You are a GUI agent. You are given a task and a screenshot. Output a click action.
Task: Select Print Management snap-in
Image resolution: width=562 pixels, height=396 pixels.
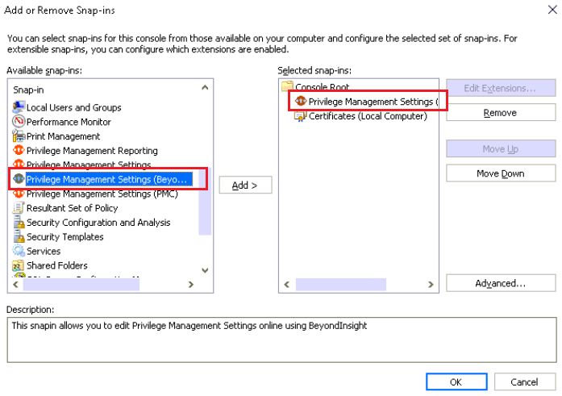pyautogui.click(x=63, y=136)
